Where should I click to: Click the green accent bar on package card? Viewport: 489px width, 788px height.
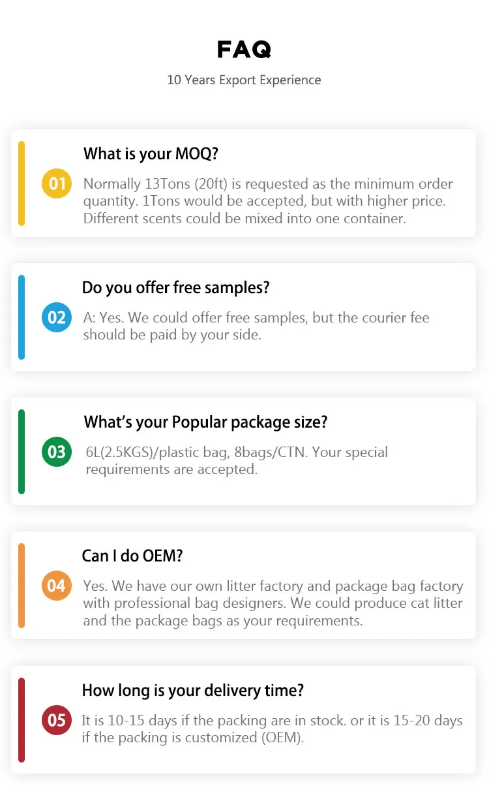[22, 452]
